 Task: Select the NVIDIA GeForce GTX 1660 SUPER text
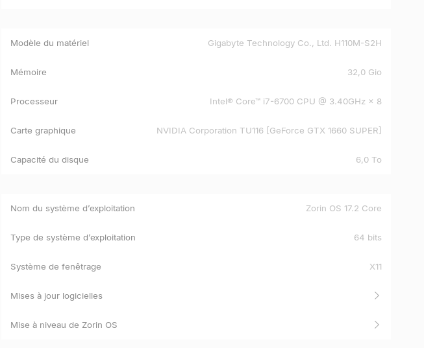click(269, 130)
